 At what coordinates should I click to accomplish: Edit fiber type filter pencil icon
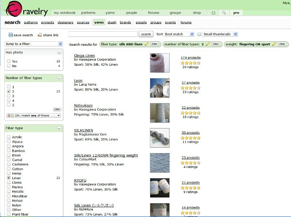click(x=147, y=44)
